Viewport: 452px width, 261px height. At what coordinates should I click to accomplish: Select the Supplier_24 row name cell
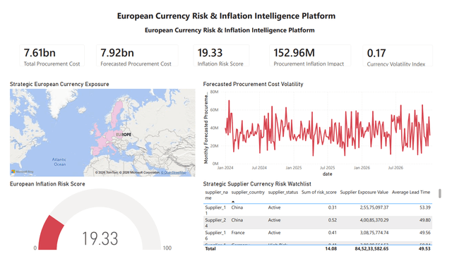tap(216, 223)
